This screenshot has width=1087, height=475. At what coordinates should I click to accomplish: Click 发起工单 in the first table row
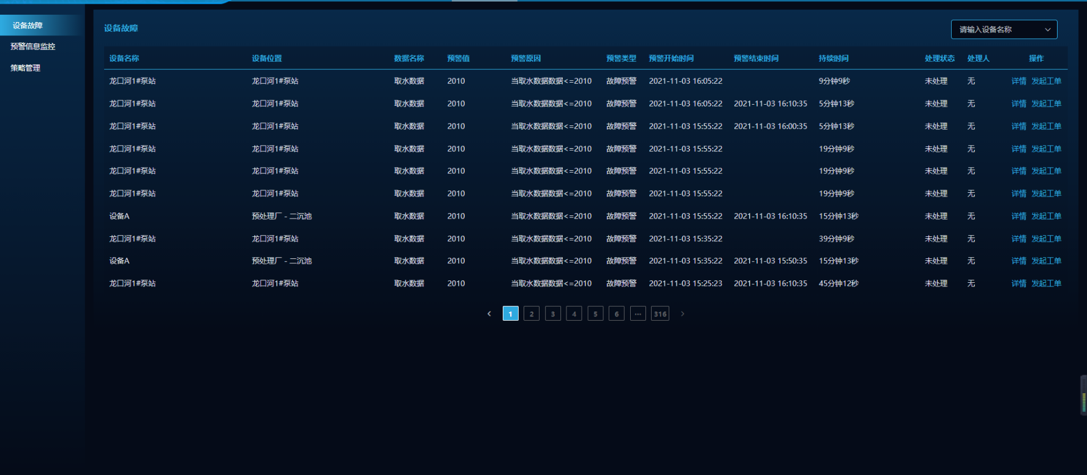(1046, 81)
